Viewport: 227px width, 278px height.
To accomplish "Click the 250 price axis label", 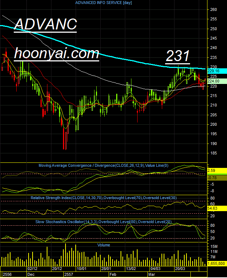I will point(214,29).
